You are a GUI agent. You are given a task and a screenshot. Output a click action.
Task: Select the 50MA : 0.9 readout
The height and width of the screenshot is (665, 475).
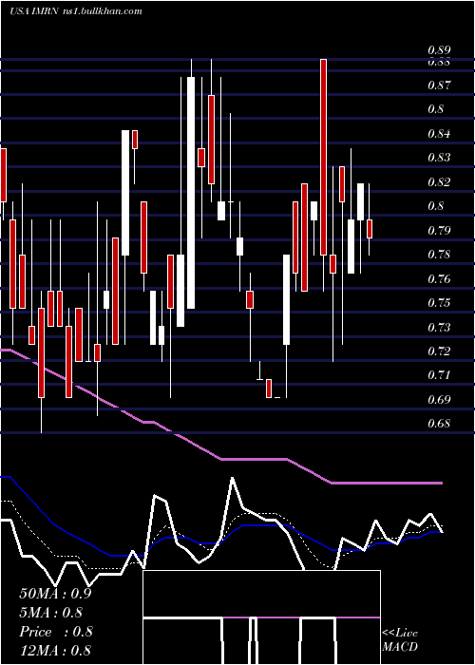[x=55, y=594]
